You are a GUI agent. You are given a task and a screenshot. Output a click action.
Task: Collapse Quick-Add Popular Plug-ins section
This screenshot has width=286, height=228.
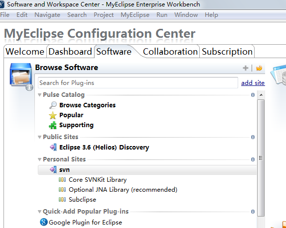click(39, 212)
